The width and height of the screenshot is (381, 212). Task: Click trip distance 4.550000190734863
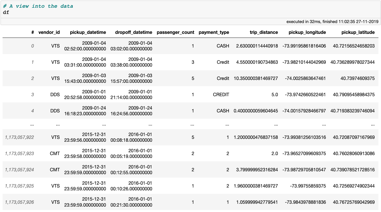(257, 62)
